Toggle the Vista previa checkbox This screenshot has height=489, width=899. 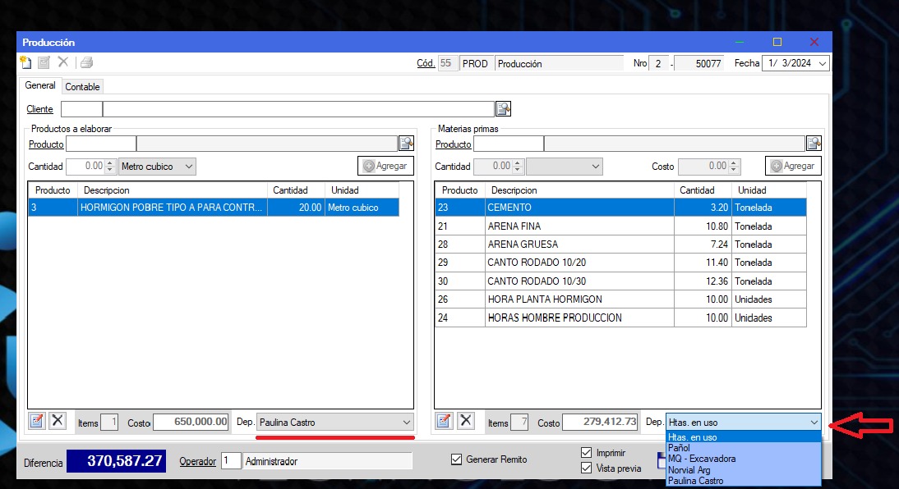point(586,468)
